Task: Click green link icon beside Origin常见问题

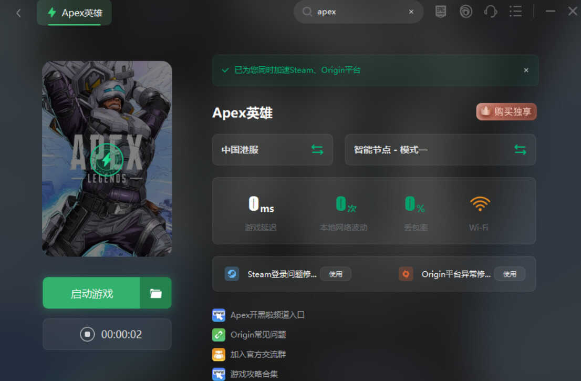Action: (x=219, y=335)
